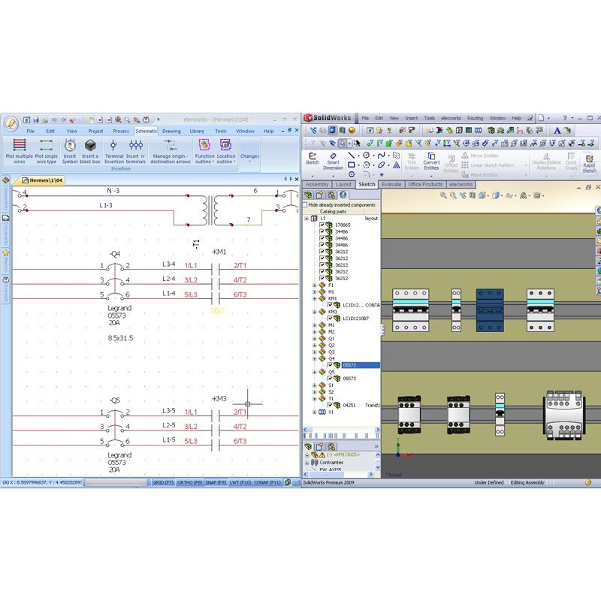Open the Library ribbon tab
This screenshot has height=601, width=601.
click(197, 131)
